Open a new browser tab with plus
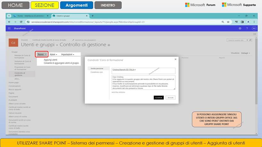This screenshot has width=262, height=147. (x=93, y=16)
